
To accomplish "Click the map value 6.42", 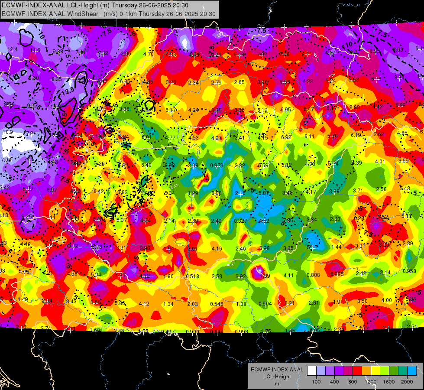I will click(99, 192).
